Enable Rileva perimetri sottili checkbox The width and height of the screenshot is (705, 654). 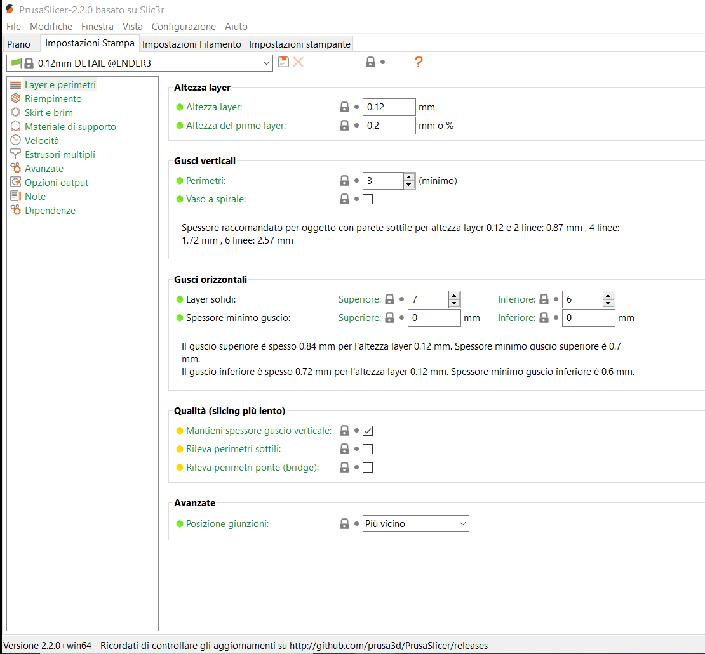(368, 448)
